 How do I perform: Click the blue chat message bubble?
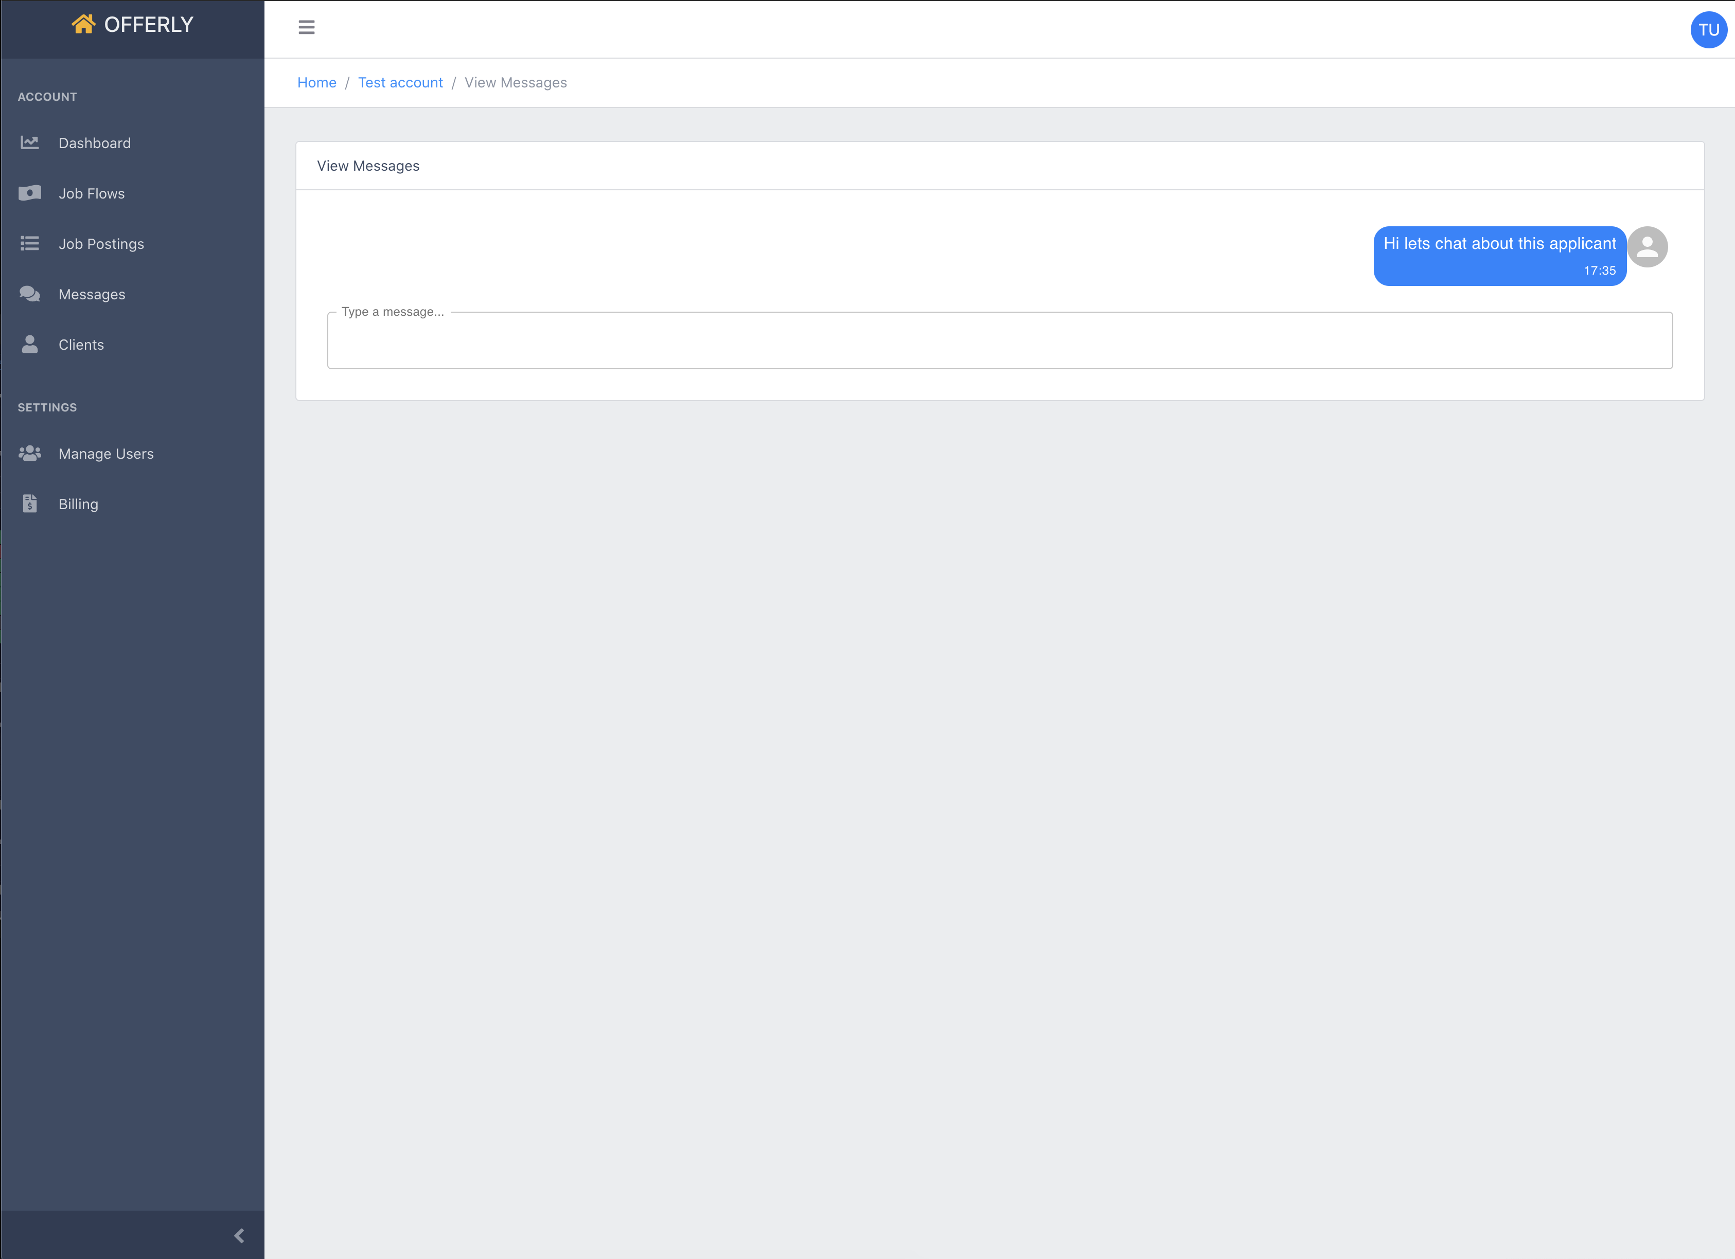[1499, 256]
